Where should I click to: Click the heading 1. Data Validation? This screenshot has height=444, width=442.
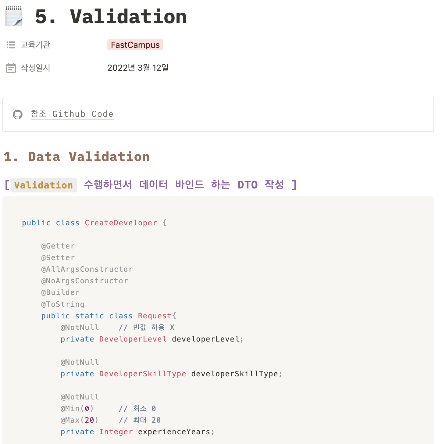tap(77, 157)
